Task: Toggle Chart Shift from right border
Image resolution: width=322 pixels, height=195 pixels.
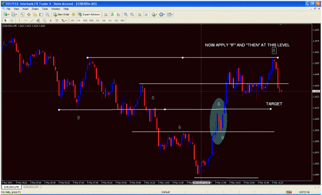Action: 146,14
